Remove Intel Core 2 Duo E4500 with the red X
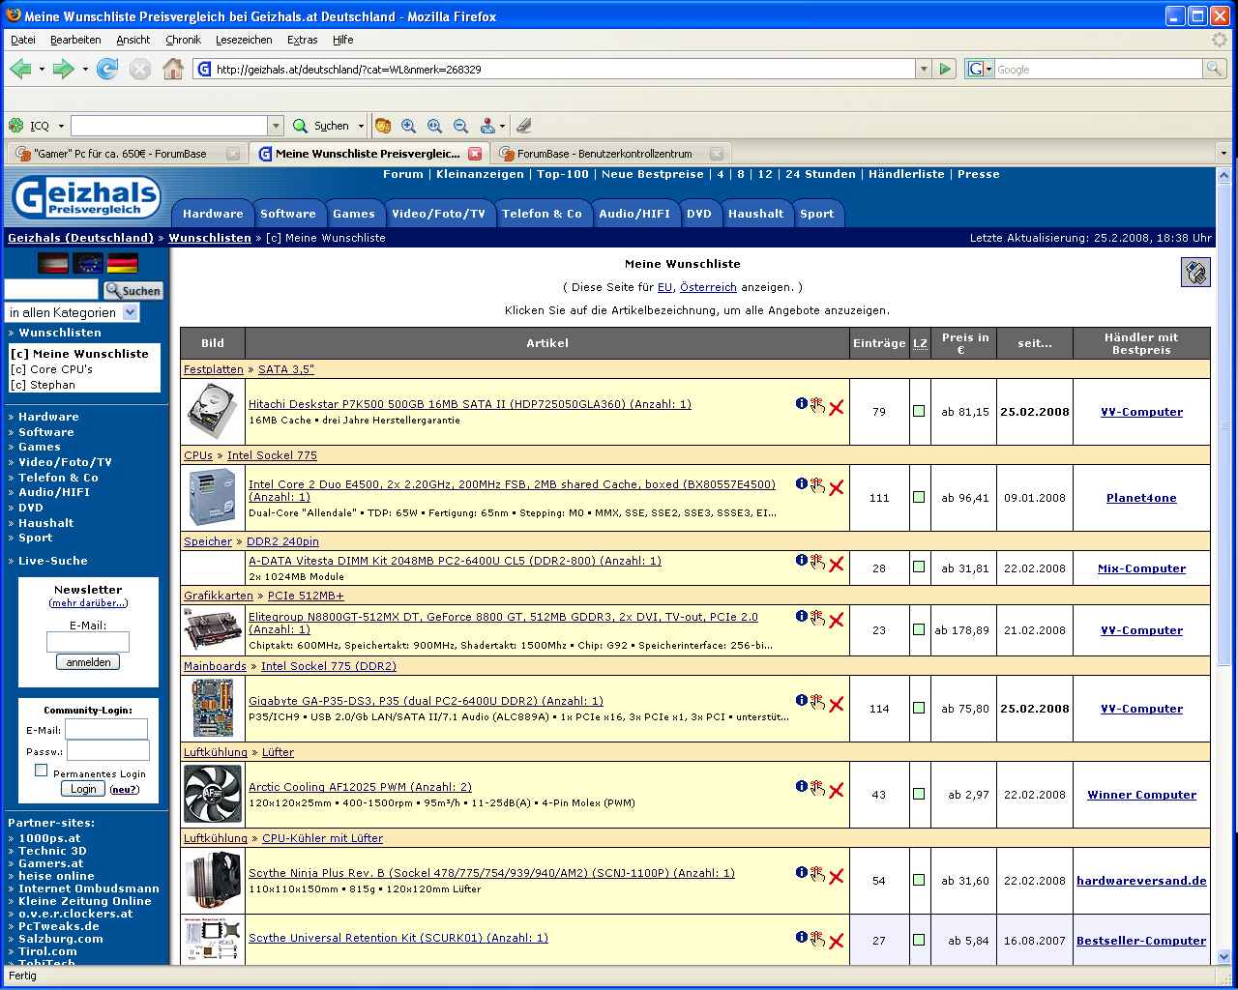The height and width of the screenshot is (990, 1238). (837, 488)
